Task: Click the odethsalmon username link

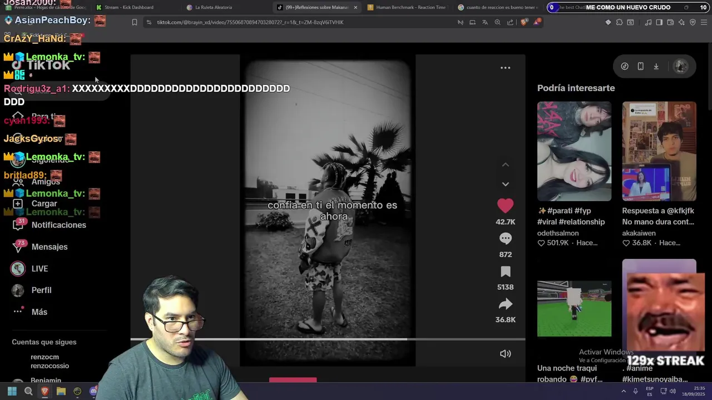Action: click(558, 233)
